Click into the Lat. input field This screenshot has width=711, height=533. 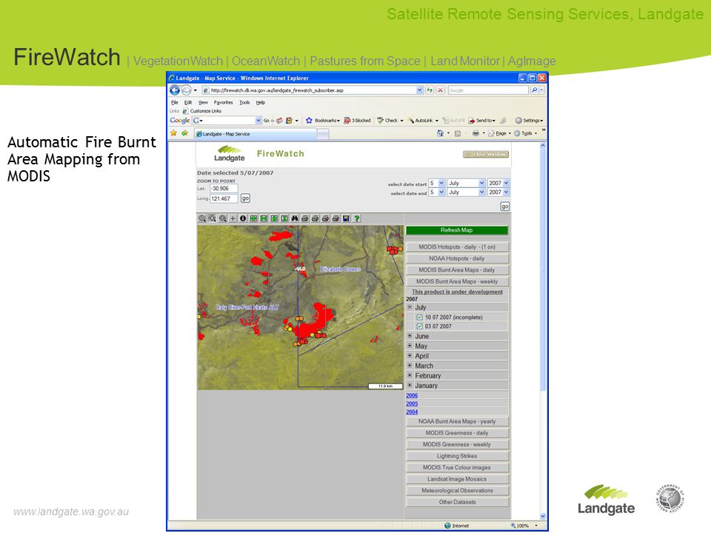pyautogui.click(x=224, y=189)
